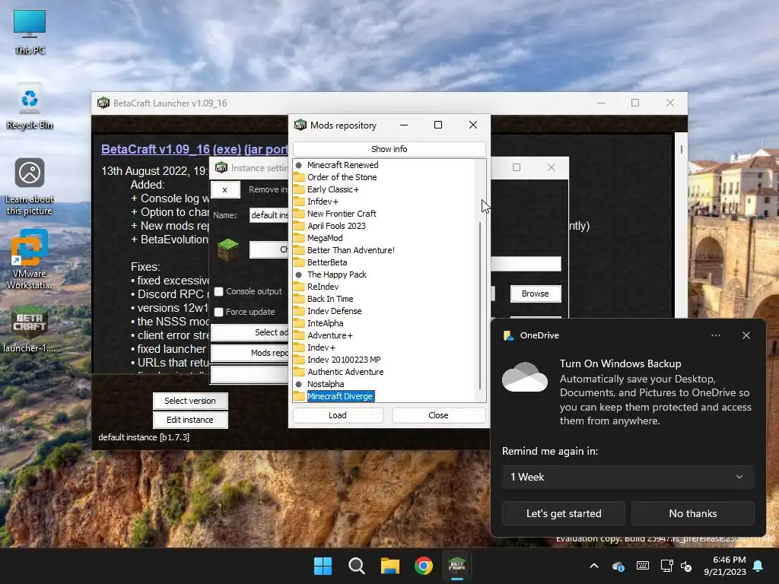The image size is (779, 584).
Task: Show hidden system tray icons
Action: [594, 566]
